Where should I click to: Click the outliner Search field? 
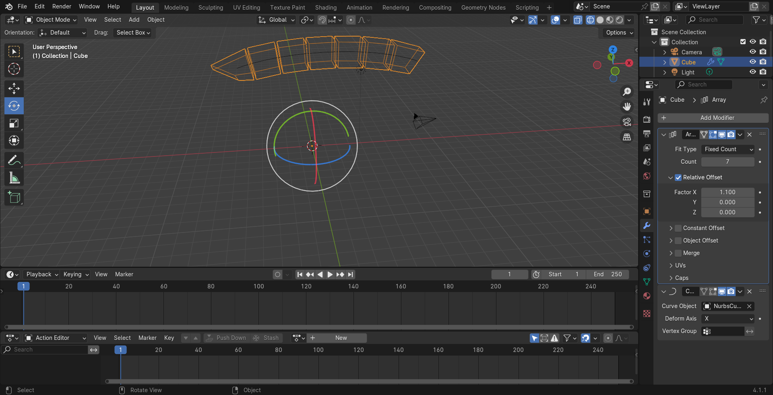714,20
